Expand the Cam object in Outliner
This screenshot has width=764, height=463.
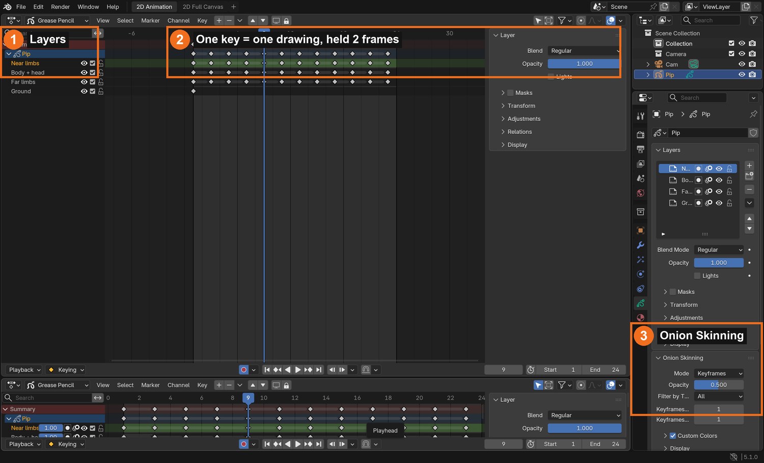coord(648,64)
